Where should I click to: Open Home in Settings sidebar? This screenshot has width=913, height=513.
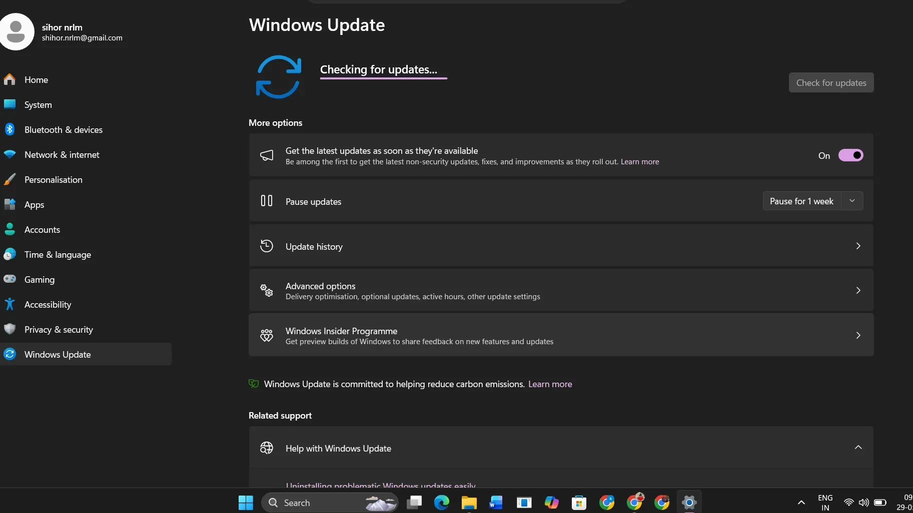(x=36, y=79)
